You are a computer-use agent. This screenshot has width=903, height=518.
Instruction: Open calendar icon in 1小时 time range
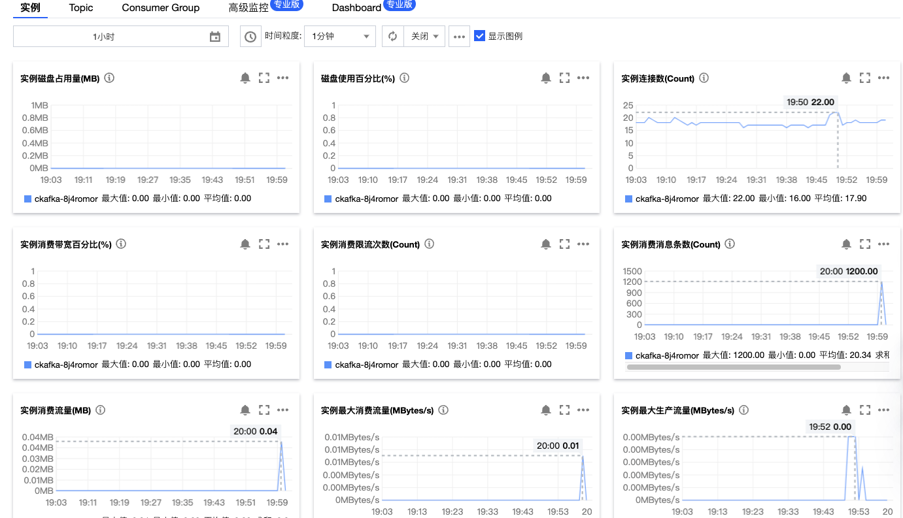tap(215, 37)
